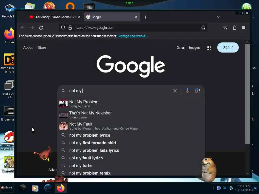This screenshot has height=194, width=259.
Task: Go forward using the browser forward arrow
Action: click(32, 28)
